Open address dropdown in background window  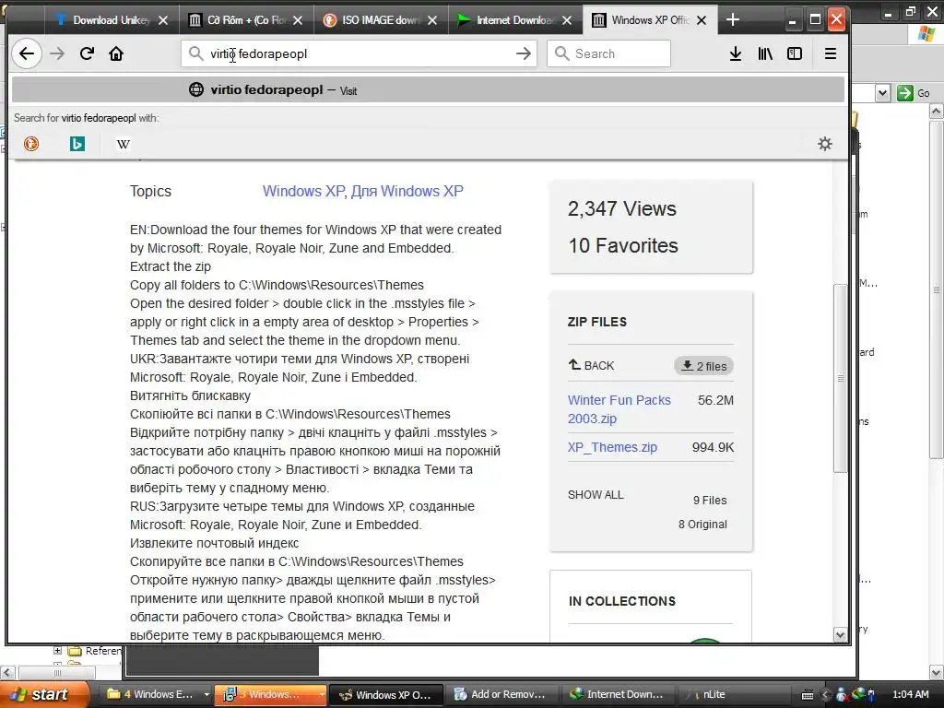[882, 93]
